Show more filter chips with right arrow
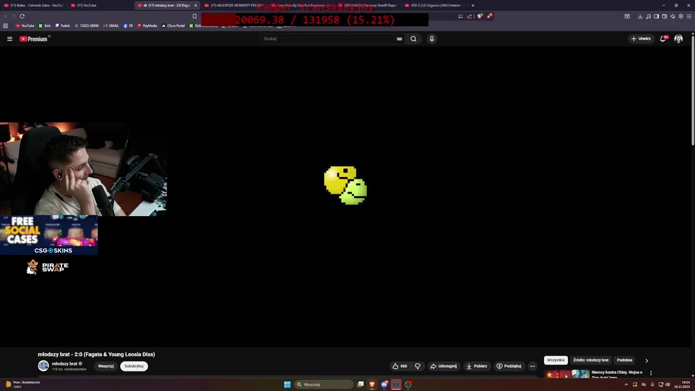Viewport: 695px width, 391px height. [646, 361]
